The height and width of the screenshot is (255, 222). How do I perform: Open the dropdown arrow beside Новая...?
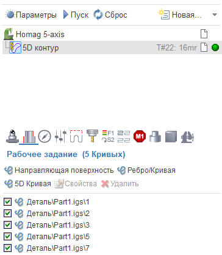(x=215, y=15)
